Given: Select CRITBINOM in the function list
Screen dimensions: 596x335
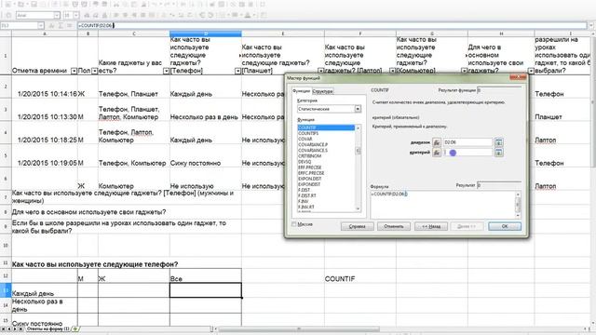Looking at the screenshot, I should click(326, 156).
